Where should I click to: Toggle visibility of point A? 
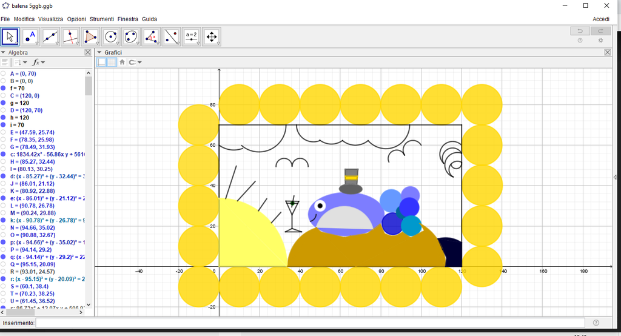[x=4, y=73]
